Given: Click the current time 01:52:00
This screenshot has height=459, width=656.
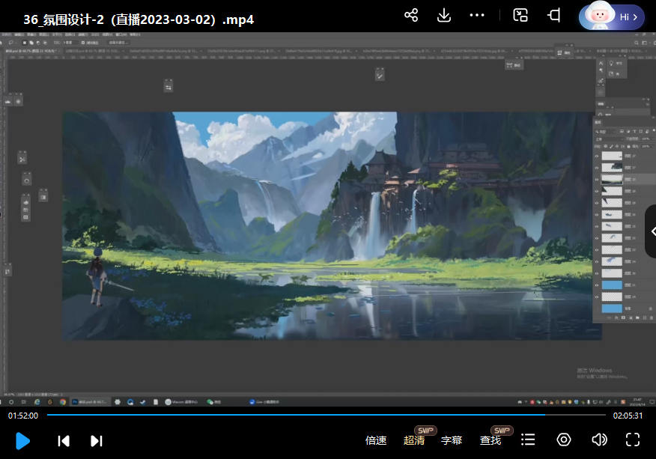Looking at the screenshot, I should tap(23, 416).
